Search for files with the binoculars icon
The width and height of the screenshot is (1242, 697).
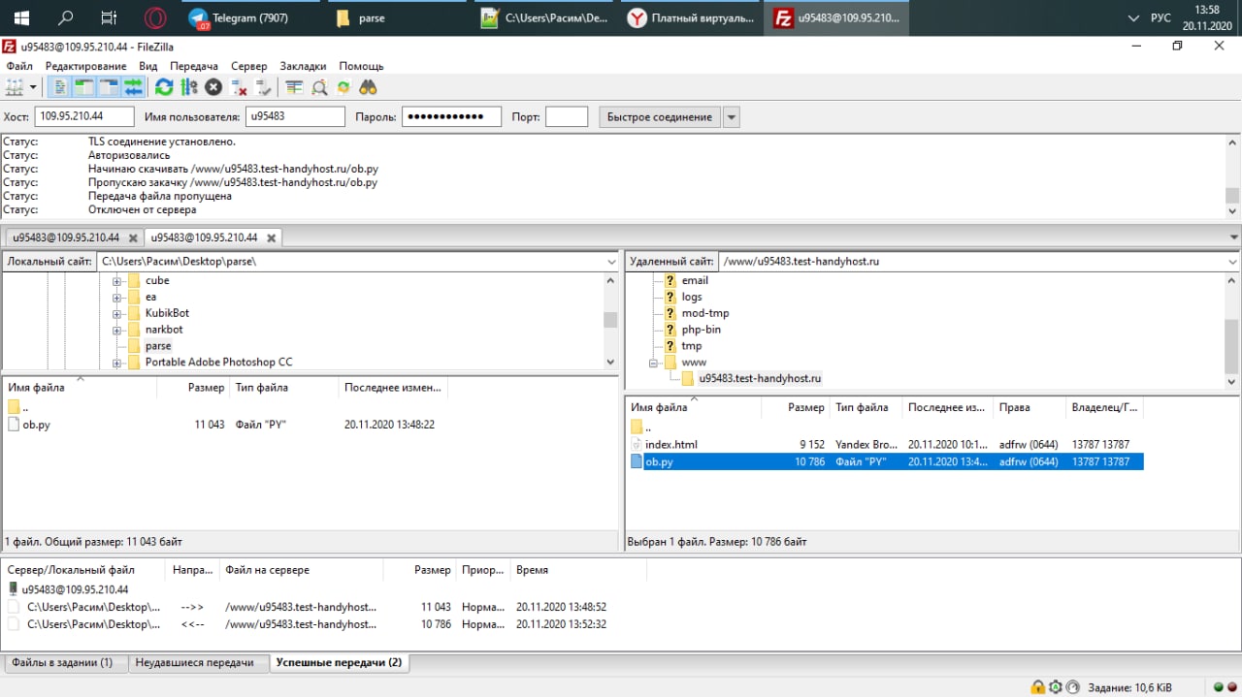coord(368,87)
